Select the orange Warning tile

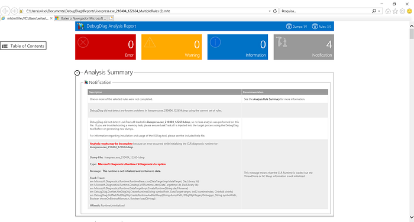click(x=172, y=47)
